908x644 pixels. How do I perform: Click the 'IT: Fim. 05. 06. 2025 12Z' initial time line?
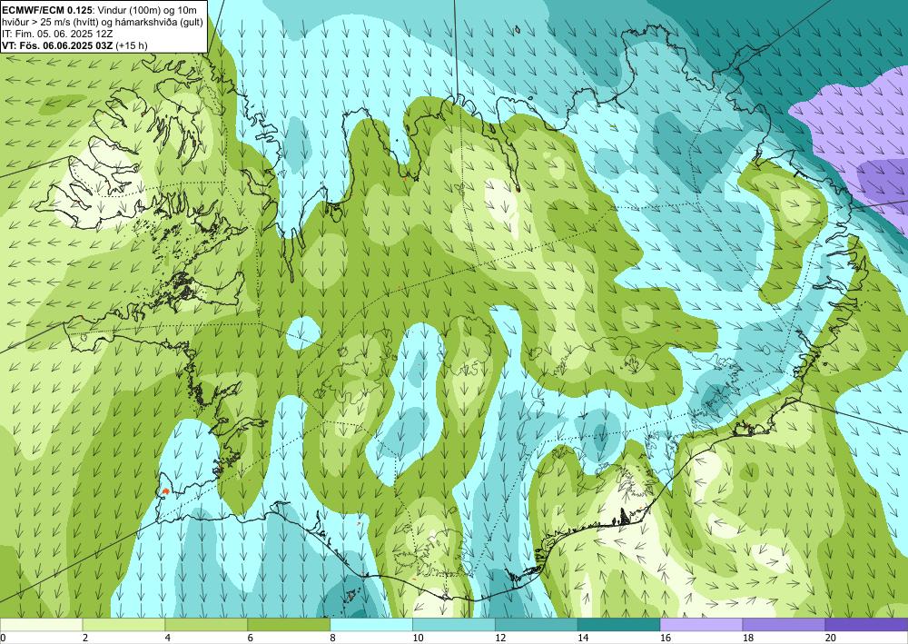[x=57, y=34]
